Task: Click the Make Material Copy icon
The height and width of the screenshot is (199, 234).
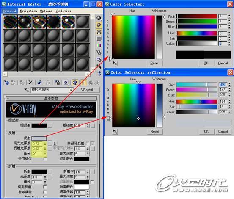Action: pos(39,83)
